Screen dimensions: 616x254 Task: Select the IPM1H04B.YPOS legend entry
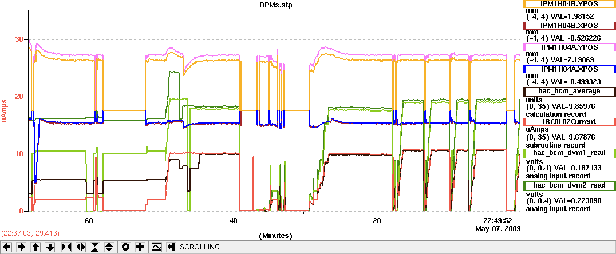click(569, 4)
